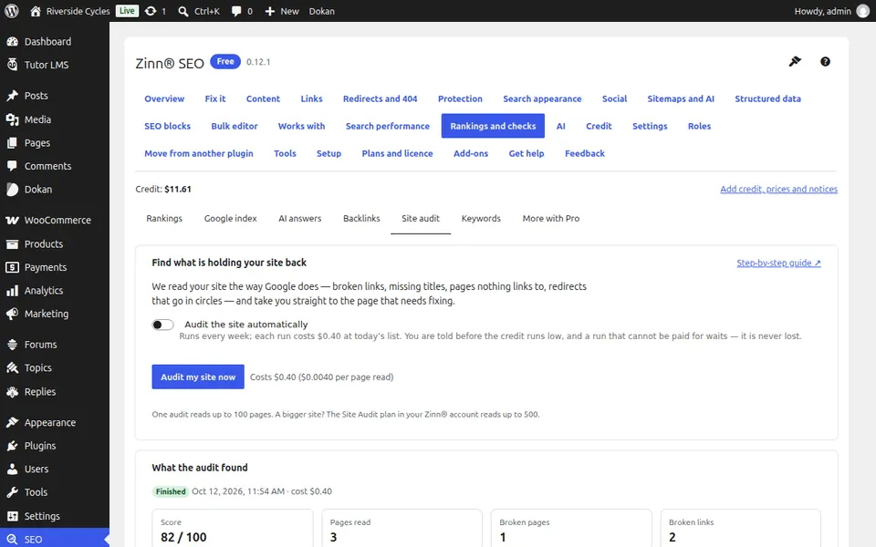Click the Plugins sidebar icon
Screen dimensions: 876x547
(x=12, y=446)
